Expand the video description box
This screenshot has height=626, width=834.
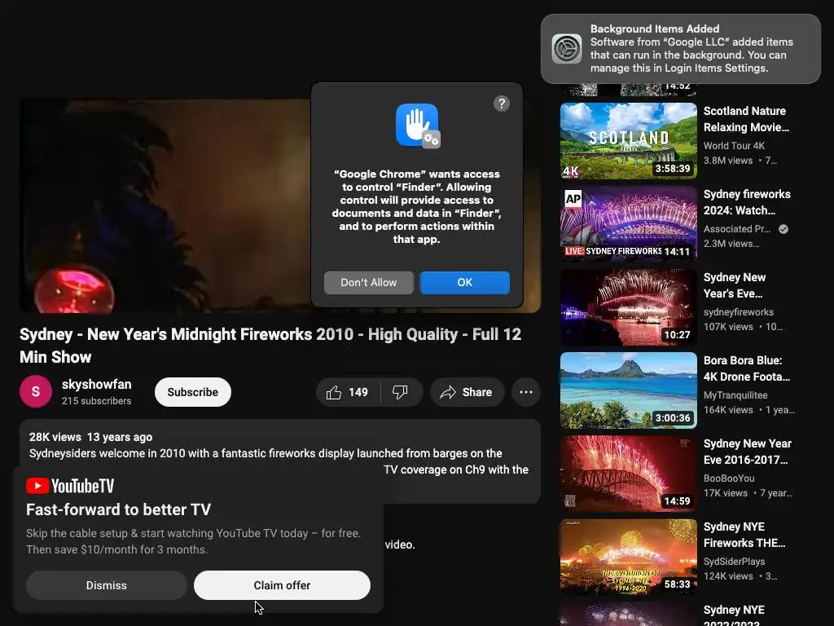280,461
